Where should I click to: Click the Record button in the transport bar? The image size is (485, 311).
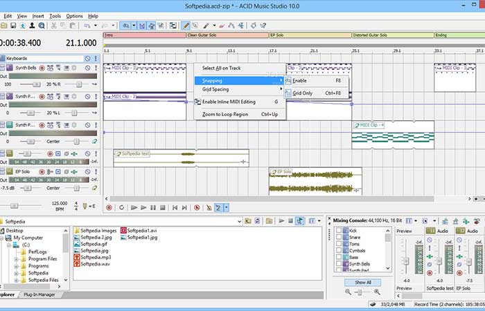(x=109, y=207)
